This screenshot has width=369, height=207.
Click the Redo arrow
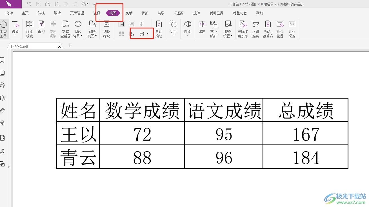point(75,4)
